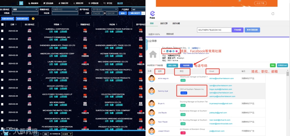290x136 pixels.
Task: Open the sales country/region dropdown
Action: (65, 9)
